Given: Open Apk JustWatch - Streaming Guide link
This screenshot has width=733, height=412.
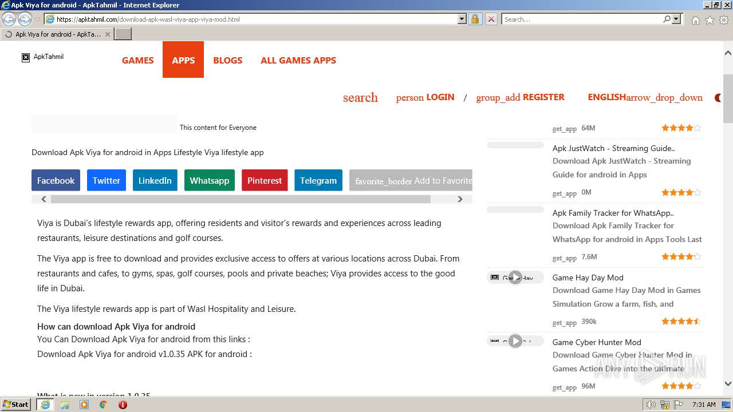Looking at the screenshot, I should pos(613,148).
